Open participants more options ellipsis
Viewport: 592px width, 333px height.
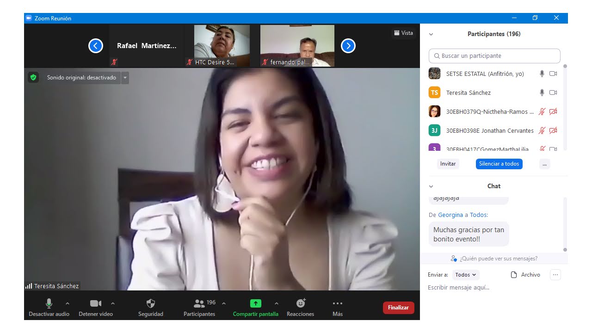tap(545, 164)
